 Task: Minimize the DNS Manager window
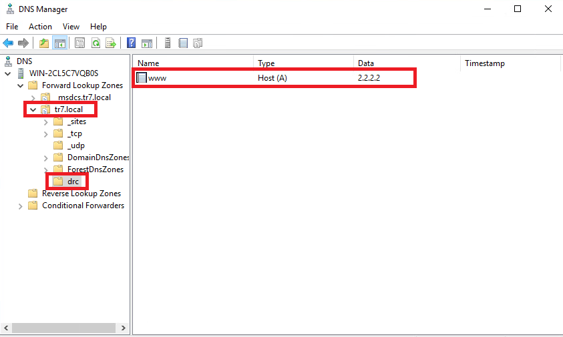click(488, 9)
